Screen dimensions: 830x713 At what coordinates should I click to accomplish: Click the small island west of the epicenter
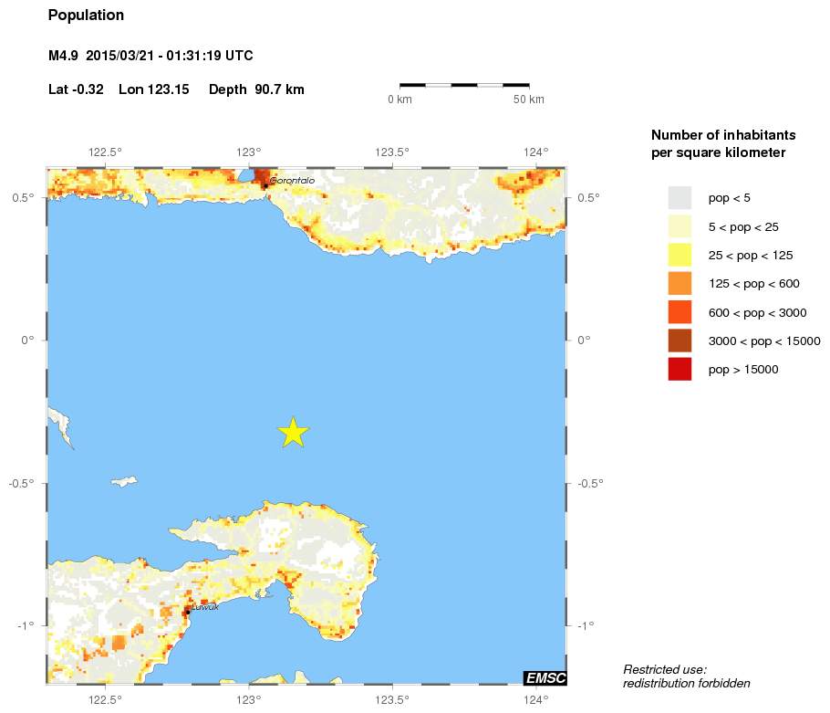coord(123,481)
